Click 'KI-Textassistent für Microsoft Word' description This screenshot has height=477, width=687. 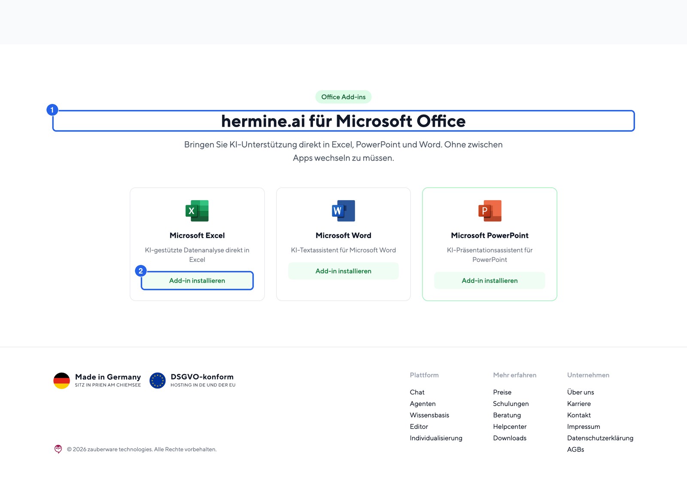pos(343,250)
